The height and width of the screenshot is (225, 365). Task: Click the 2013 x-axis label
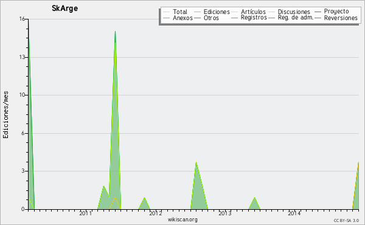pyautogui.click(x=225, y=213)
